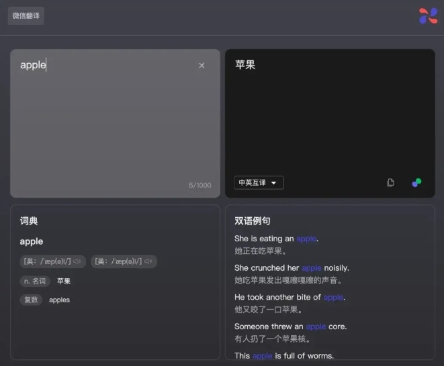Click the 5/1000 character counter
Viewport: 444px width, 366px height.
200,186
